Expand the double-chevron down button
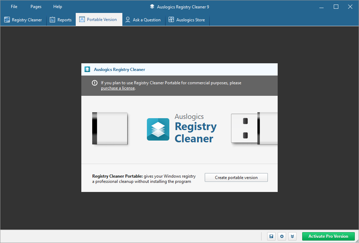Image resolution: width=359 pixels, height=243 pixels. pyautogui.click(x=292, y=236)
